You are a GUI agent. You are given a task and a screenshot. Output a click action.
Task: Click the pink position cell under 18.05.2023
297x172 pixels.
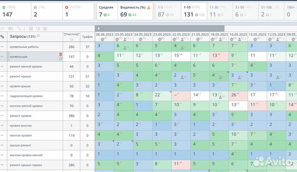(x=219, y=56)
